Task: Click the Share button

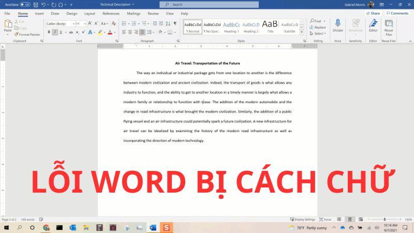Action: click(x=373, y=13)
